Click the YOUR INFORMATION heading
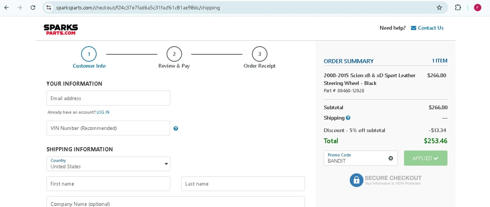 (x=74, y=84)
